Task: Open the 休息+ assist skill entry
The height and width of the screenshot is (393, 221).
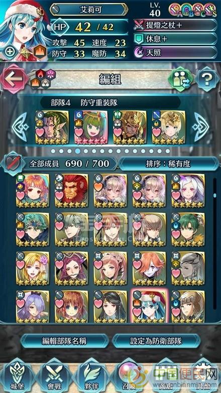Action: [x=176, y=39]
